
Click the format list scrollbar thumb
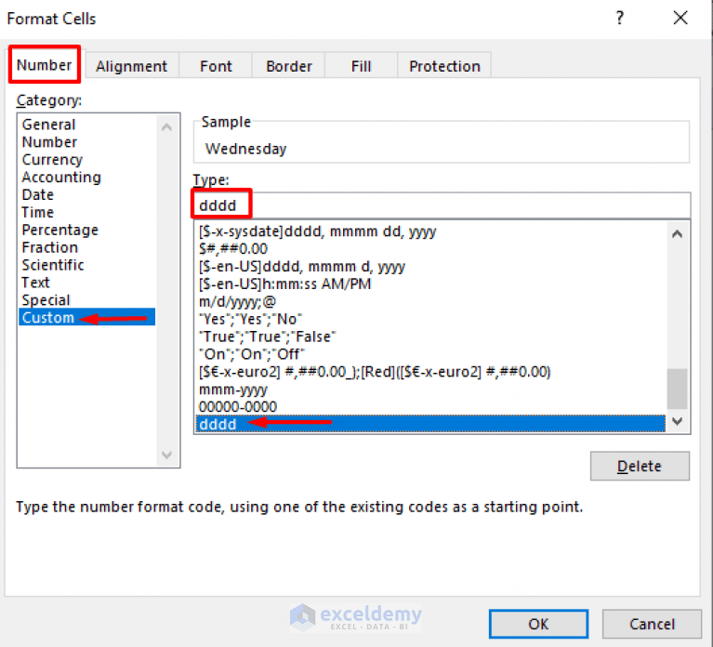pos(677,390)
